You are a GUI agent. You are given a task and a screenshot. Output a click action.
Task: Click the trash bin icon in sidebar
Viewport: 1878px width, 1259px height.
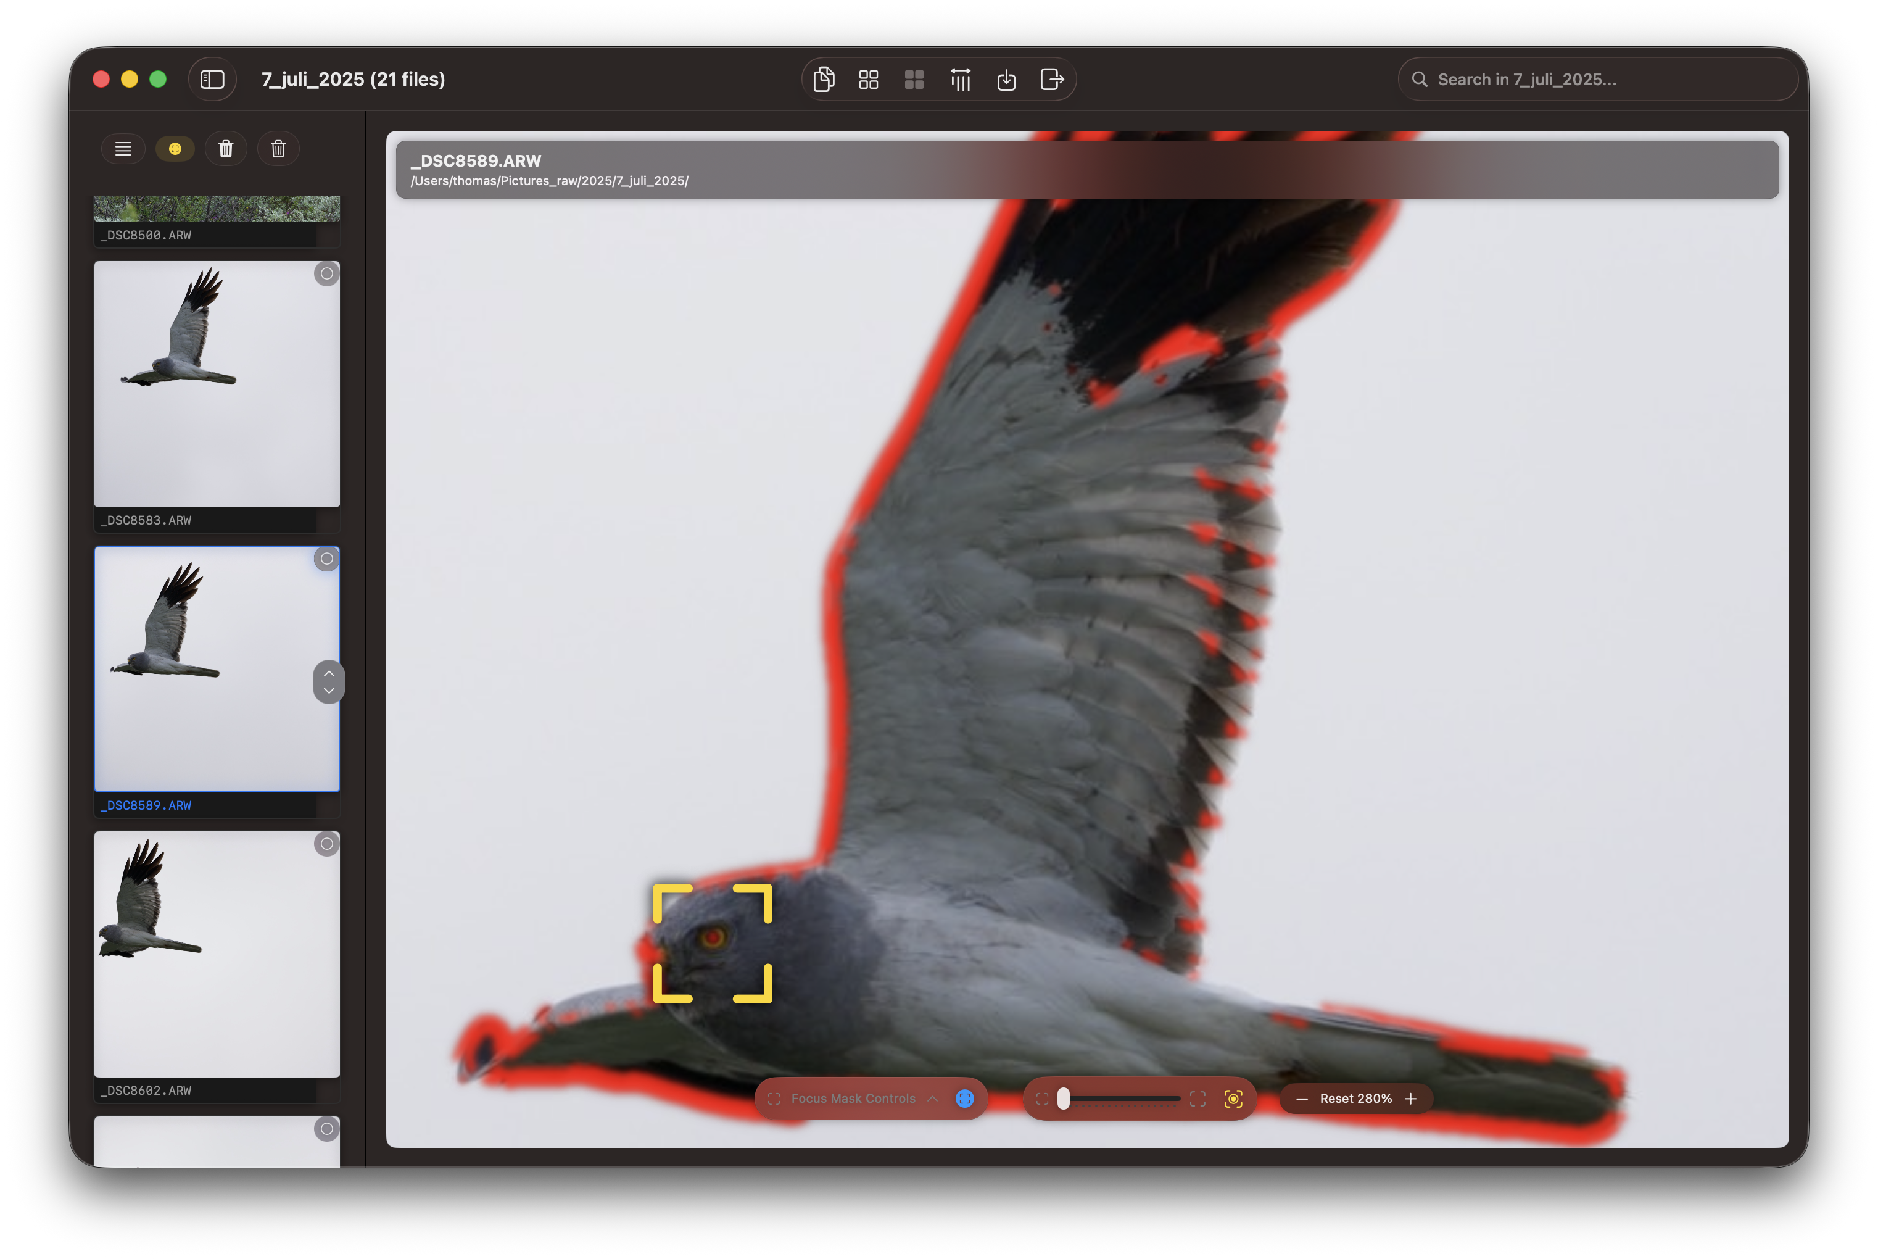click(226, 148)
